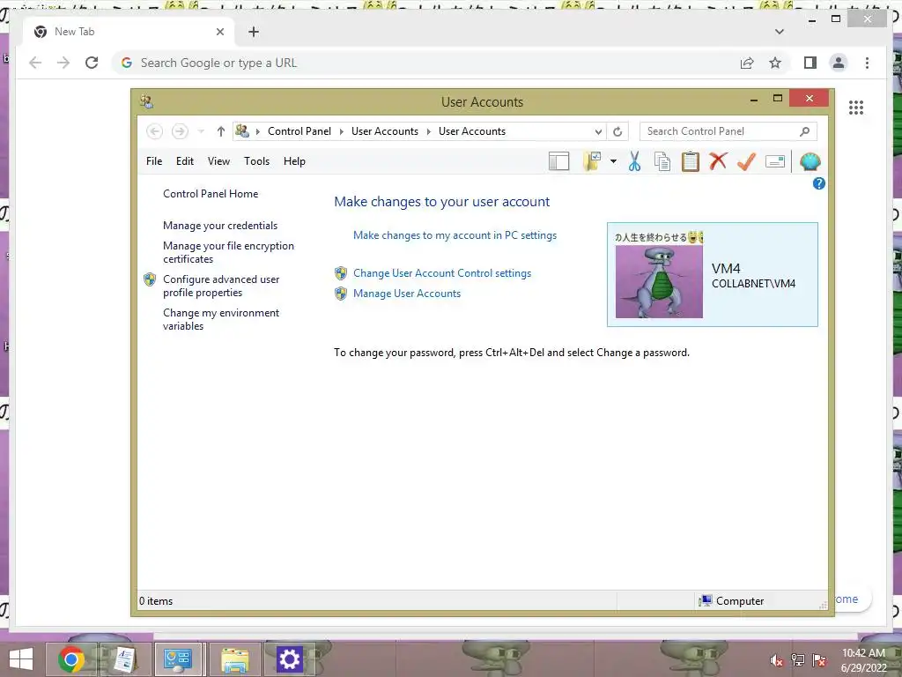Open Manage your file encryption certificates

[228, 252]
